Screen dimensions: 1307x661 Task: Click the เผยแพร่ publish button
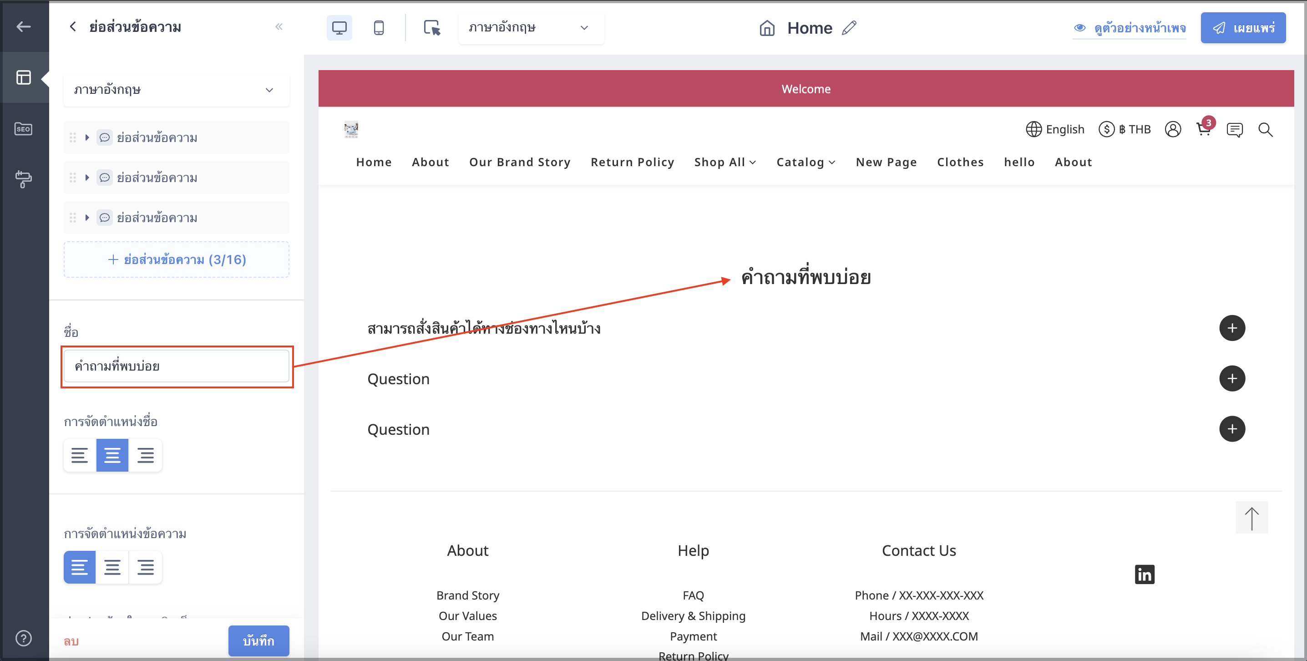click(1242, 28)
